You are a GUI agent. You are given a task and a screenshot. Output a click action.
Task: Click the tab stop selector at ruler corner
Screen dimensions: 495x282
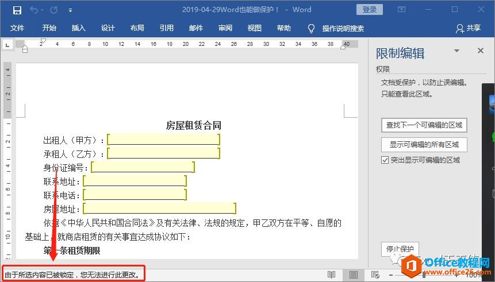tap(7, 45)
